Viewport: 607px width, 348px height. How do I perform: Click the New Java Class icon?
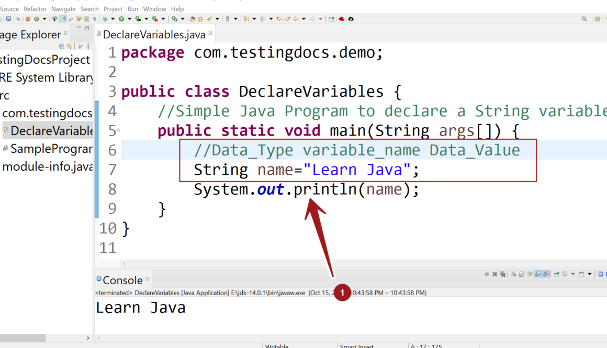pyautogui.click(x=37, y=19)
